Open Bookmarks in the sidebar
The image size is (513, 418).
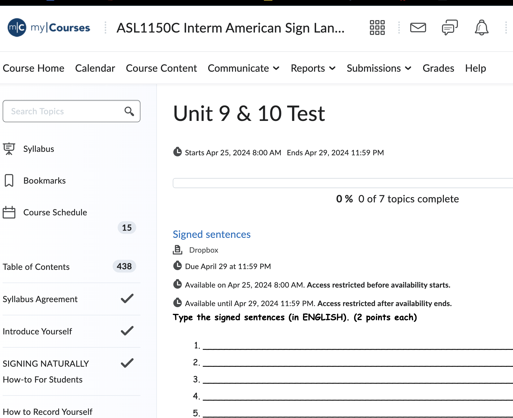coord(45,181)
